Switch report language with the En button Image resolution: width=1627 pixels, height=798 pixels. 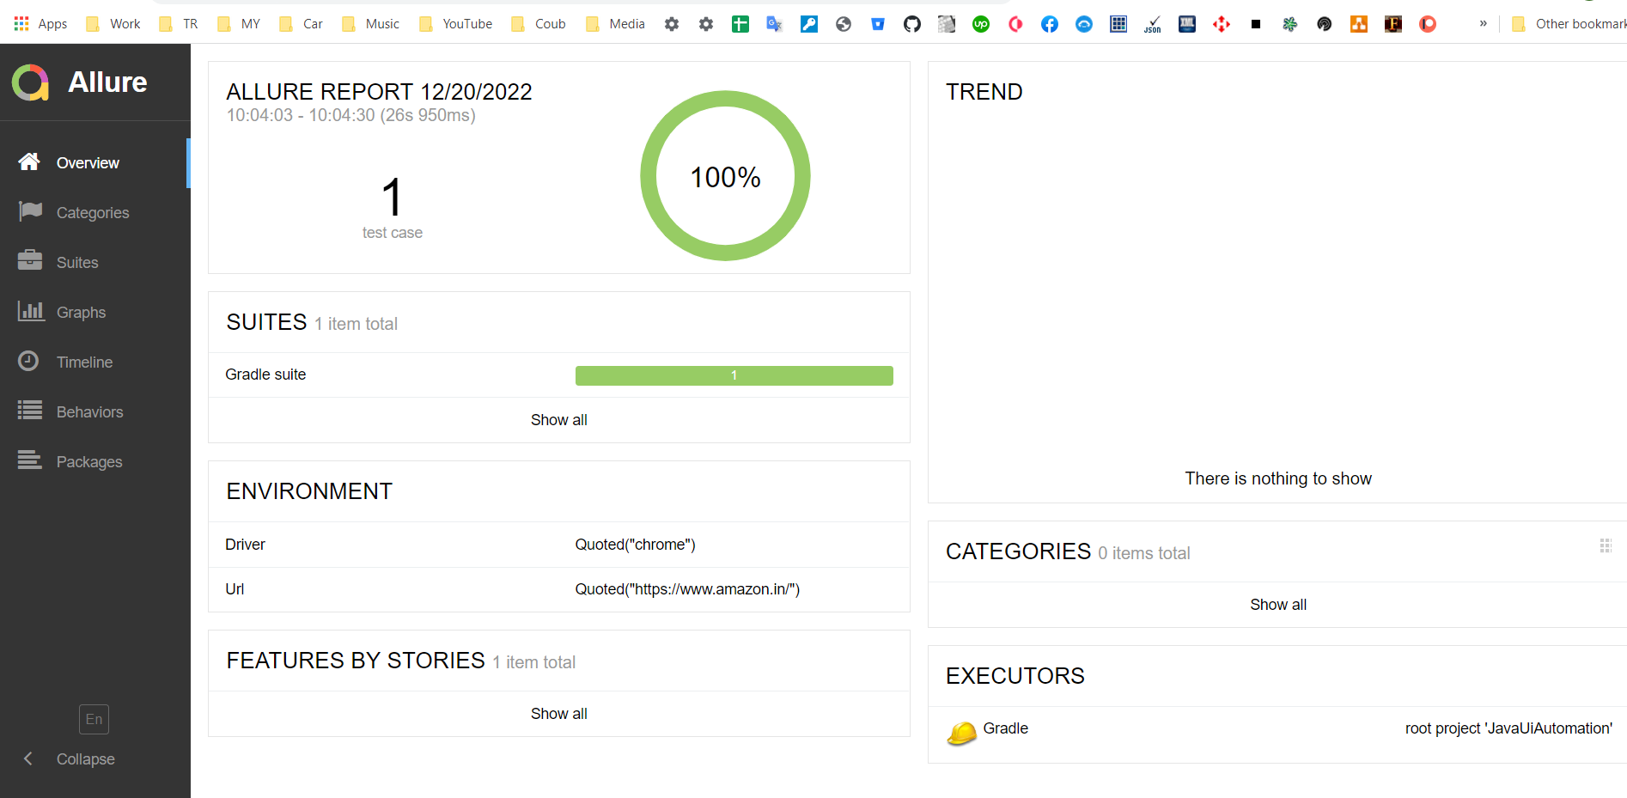pyautogui.click(x=94, y=719)
